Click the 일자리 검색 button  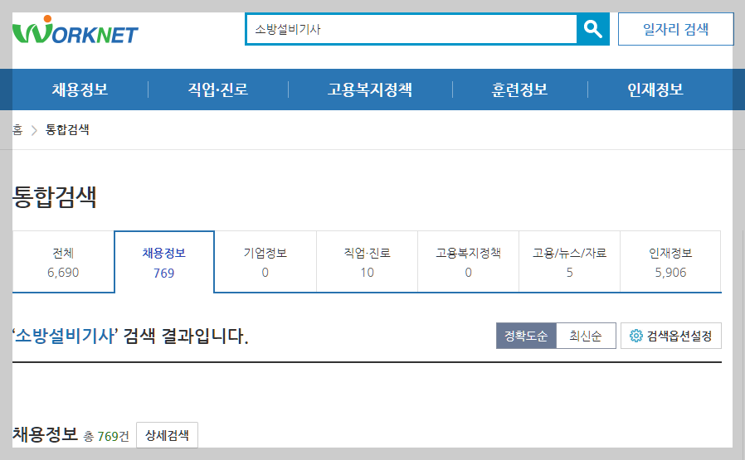675,30
